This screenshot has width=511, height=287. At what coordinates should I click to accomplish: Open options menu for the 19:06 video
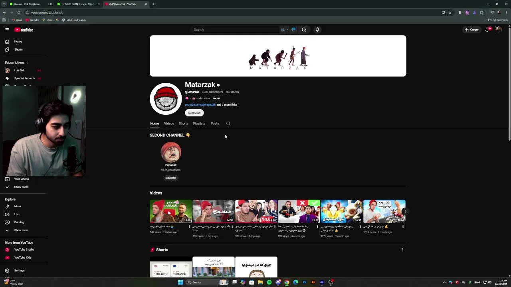tap(189, 226)
